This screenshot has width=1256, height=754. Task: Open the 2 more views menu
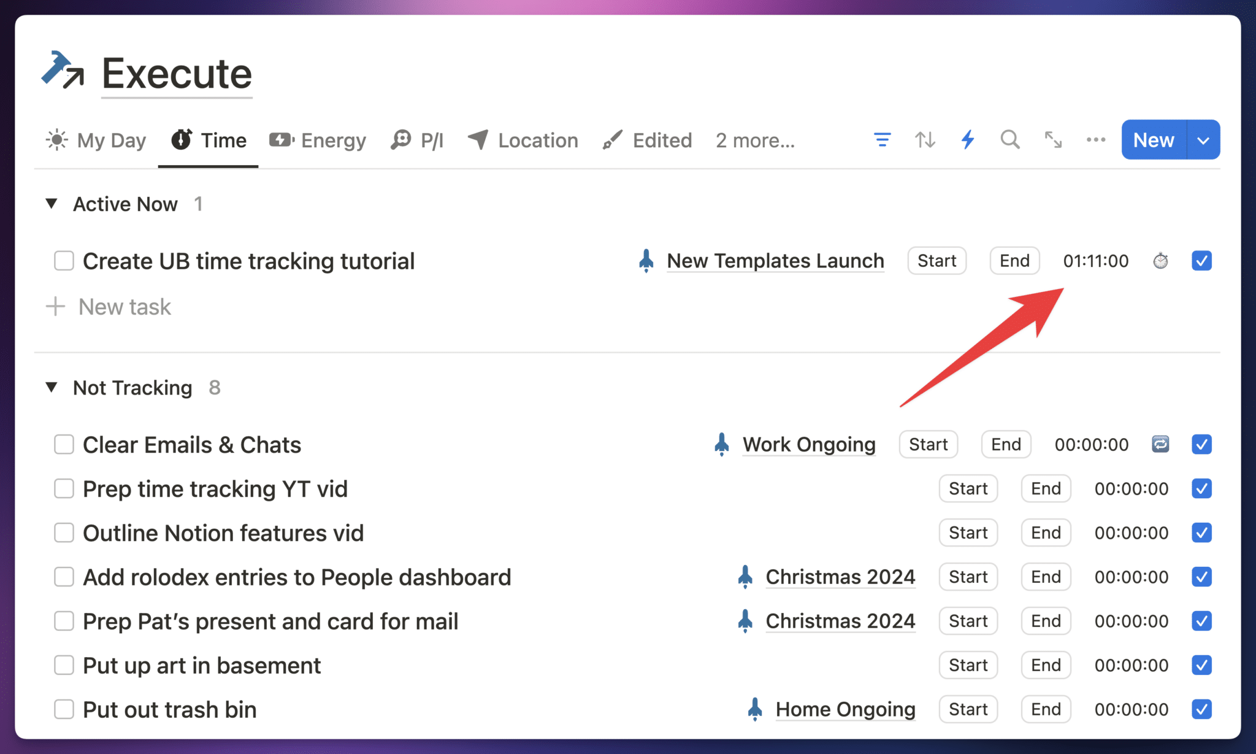[x=754, y=140]
